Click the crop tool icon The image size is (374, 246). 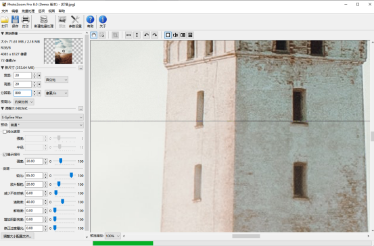tap(115, 35)
